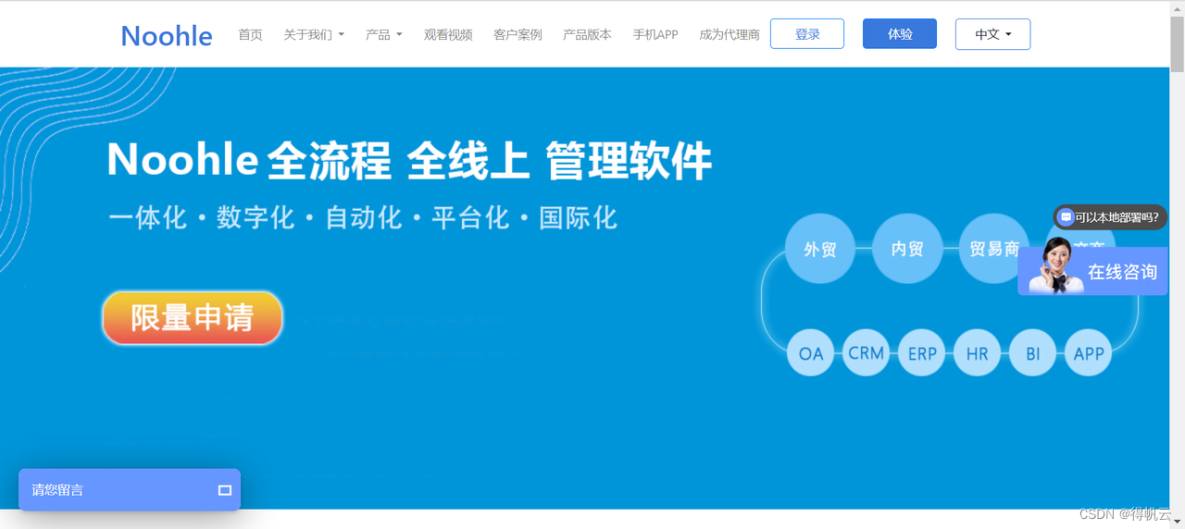The height and width of the screenshot is (529, 1185).
Task: Expand the 产品 dropdown menu
Action: coord(384,34)
